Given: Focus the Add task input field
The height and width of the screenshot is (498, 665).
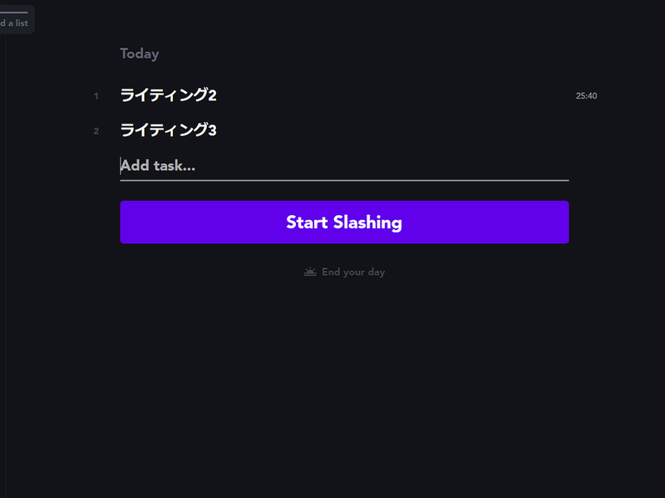Looking at the screenshot, I should click(x=344, y=165).
